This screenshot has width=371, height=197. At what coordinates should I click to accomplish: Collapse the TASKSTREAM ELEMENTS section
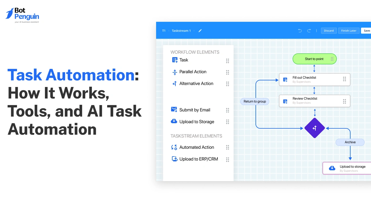(196, 136)
